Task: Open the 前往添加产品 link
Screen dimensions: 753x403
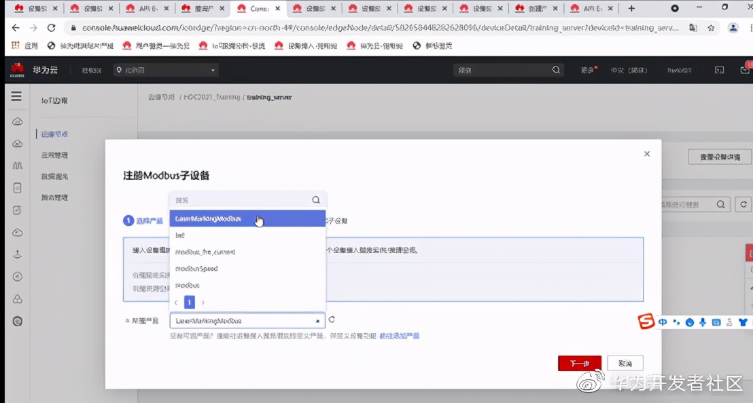Action: pyautogui.click(x=401, y=335)
